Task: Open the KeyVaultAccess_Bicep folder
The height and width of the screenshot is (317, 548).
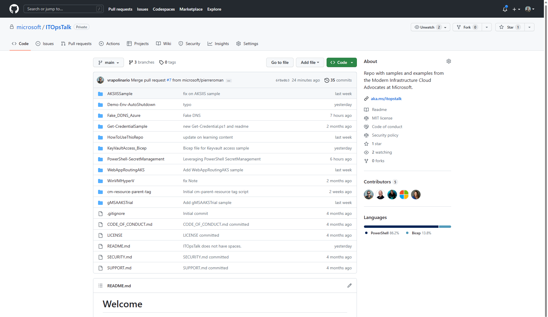Action: [127, 148]
